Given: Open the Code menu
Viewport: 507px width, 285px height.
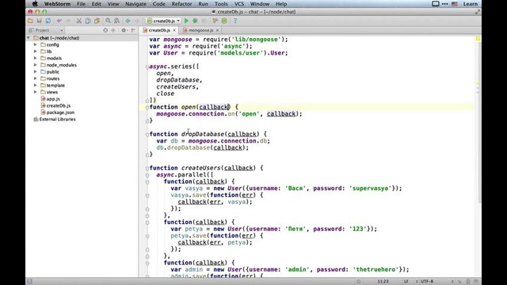Looking at the screenshot, I should coord(158,4).
